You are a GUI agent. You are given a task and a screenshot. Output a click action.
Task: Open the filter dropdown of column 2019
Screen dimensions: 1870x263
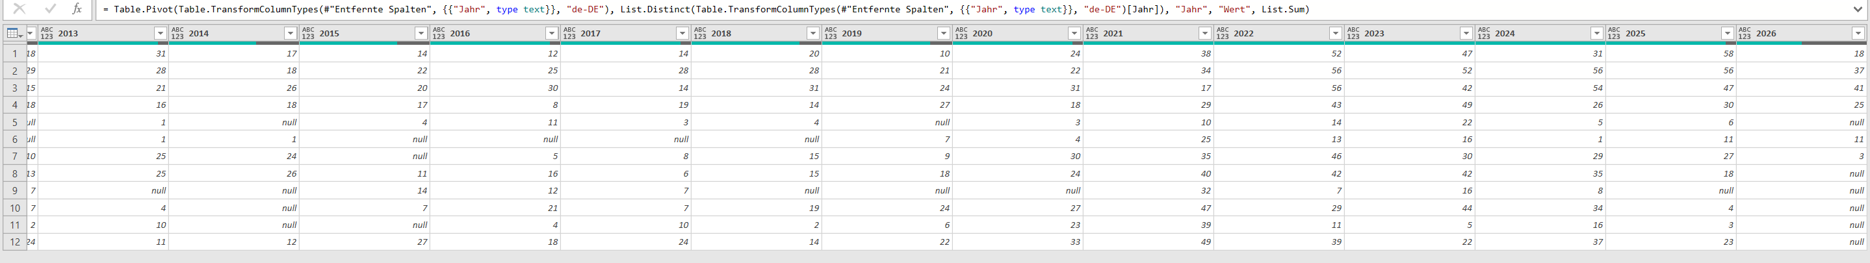944,33
